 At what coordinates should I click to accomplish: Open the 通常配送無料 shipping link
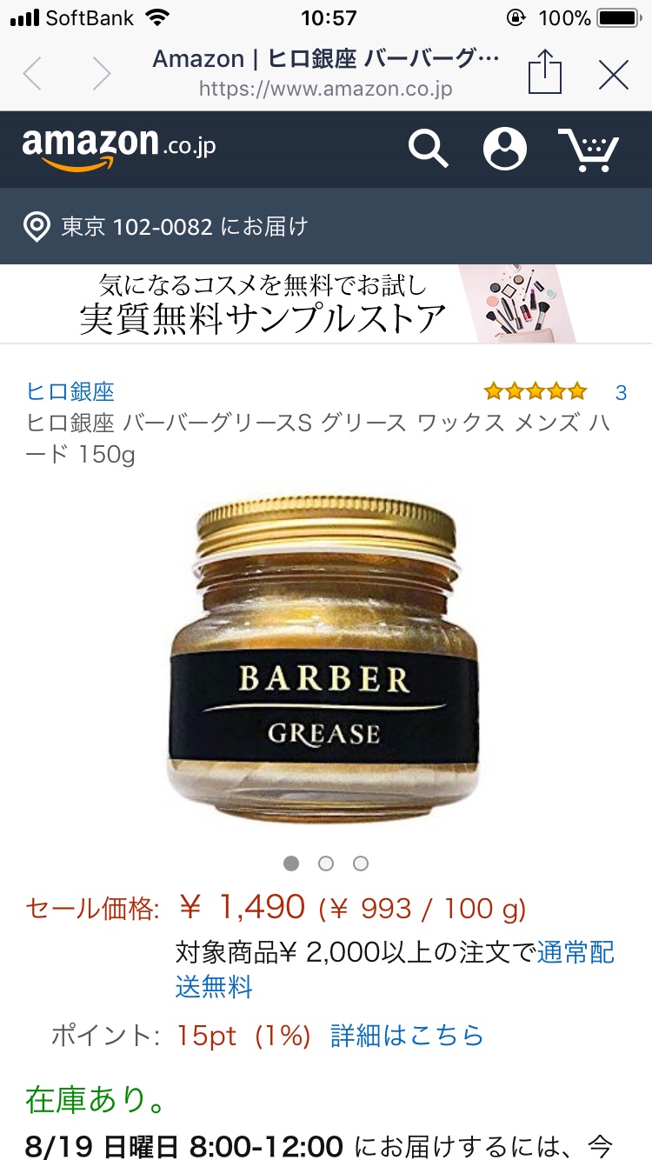tap(395, 970)
